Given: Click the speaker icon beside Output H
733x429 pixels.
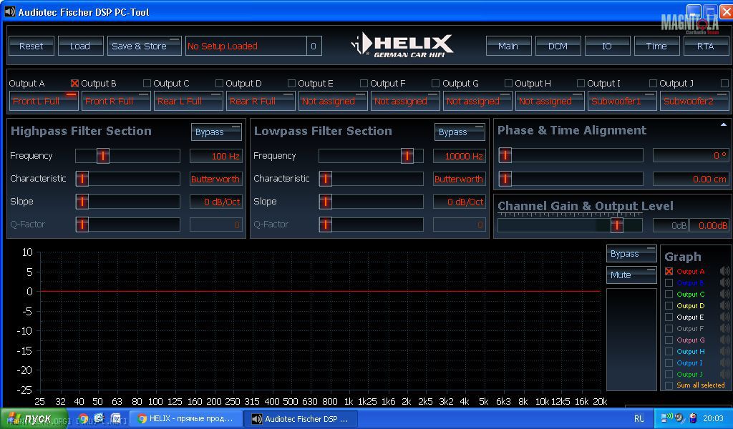Looking at the screenshot, I should click(x=724, y=352).
